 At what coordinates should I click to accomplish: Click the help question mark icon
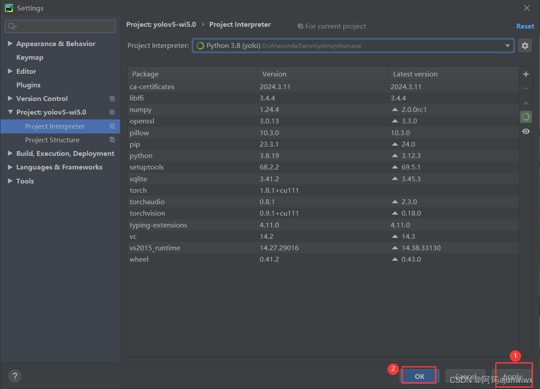[14, 376]
